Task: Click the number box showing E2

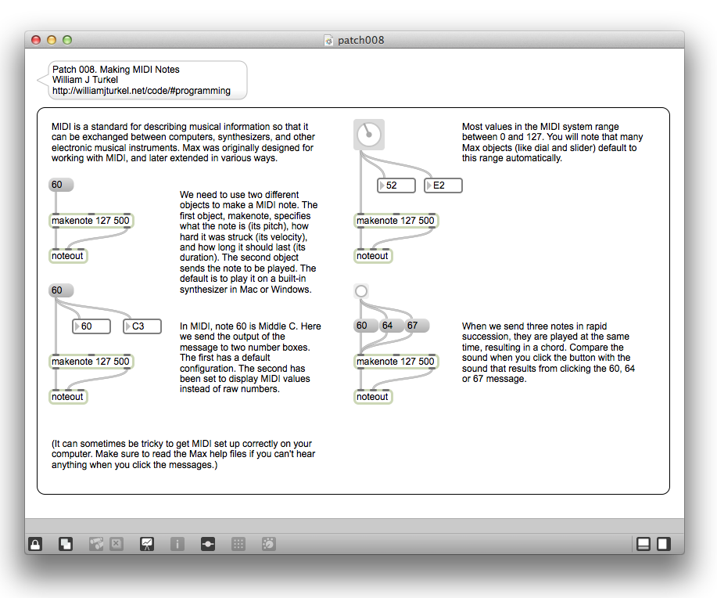Action: pyautogui.click(x=443, y=186)
